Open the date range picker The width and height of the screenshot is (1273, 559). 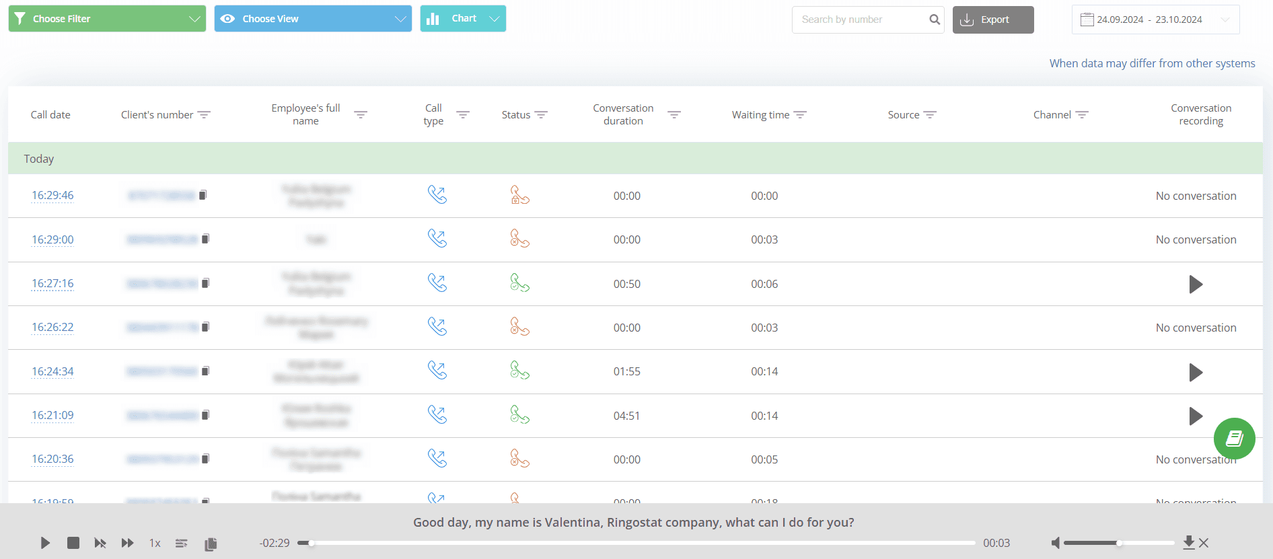(1155, 20)
